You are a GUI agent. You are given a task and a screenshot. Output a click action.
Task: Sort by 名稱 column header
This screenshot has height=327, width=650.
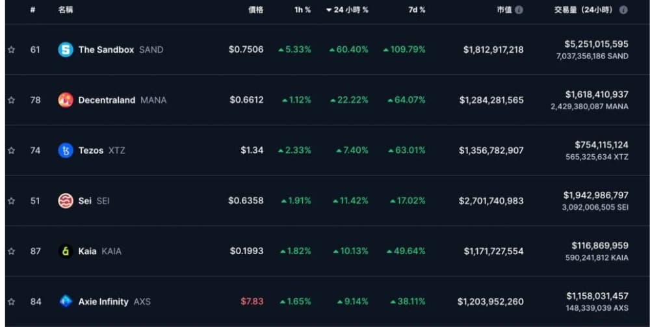tap(66, 10)
